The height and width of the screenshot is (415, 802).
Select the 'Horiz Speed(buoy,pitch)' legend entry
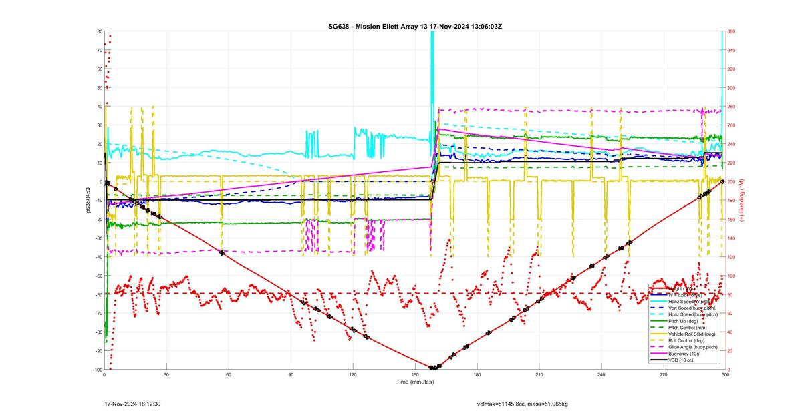coord(693,314)
